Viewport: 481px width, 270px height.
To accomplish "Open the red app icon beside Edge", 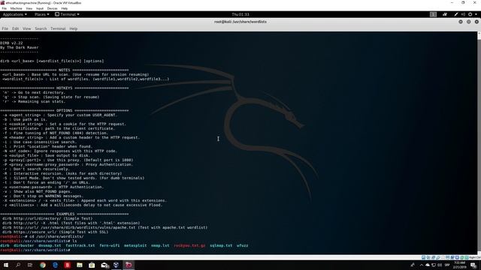I will pos(67,265).
